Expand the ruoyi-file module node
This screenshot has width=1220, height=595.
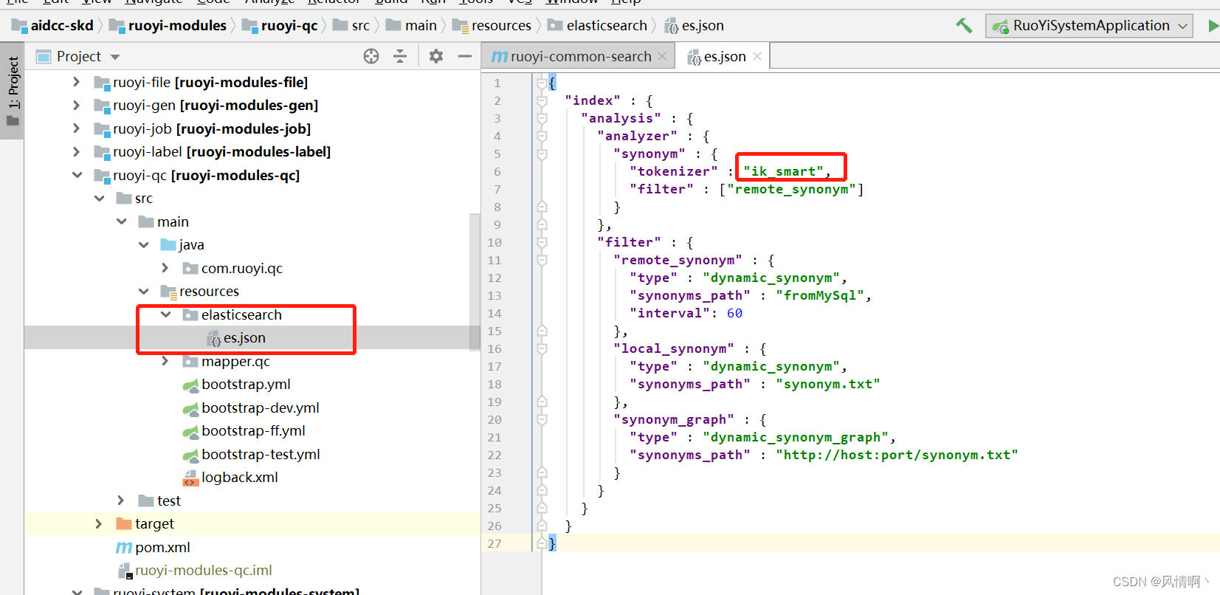point(76,82)
